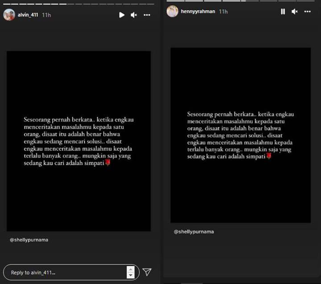Jump to last segment of hennyyrahman's story bar
The height and width of the screenshot is (284, 321).
click(x=305, y=1)
